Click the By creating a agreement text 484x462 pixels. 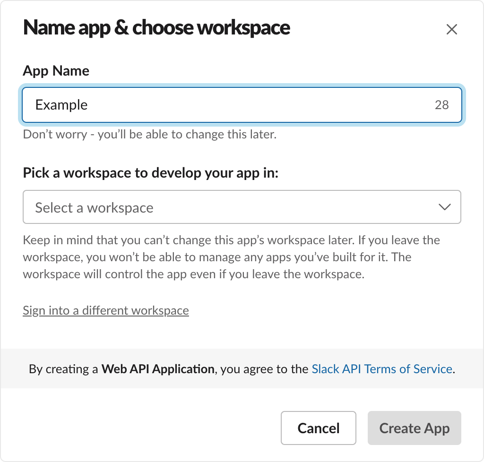63,369
